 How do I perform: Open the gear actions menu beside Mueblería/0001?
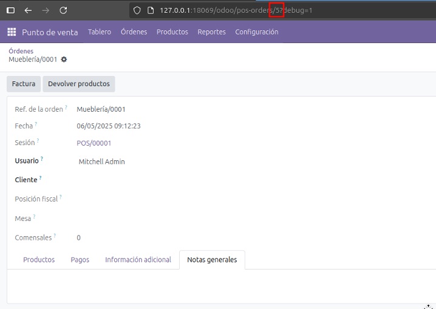(64, 59)
